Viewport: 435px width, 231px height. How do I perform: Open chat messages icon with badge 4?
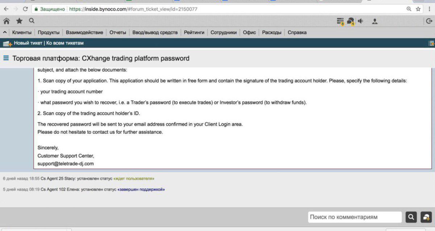coord(351,21)
